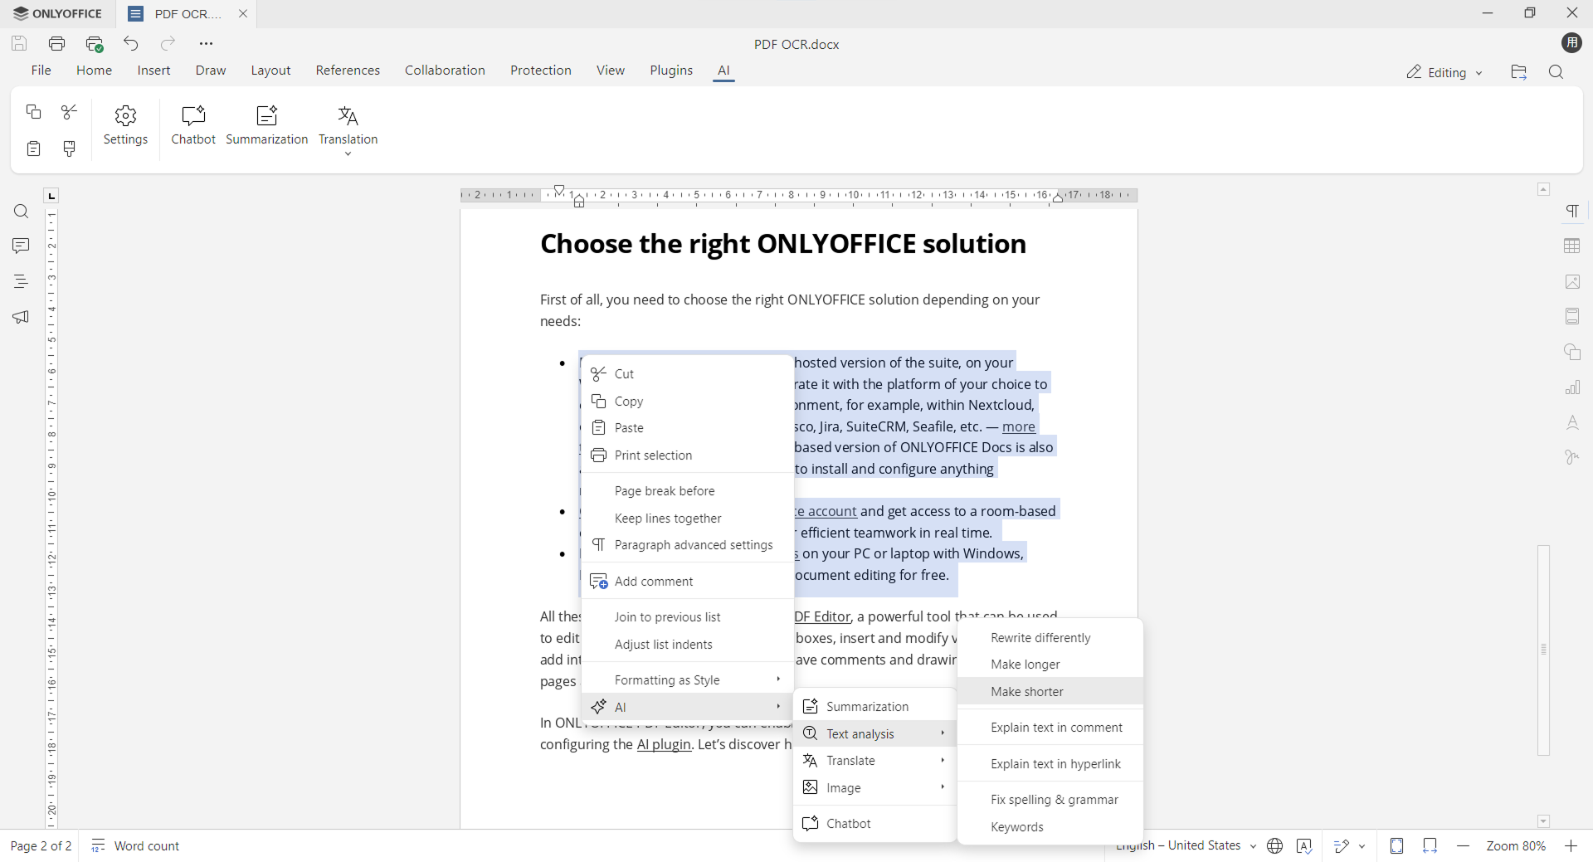
Task: Open the three-dots more options button
Action: tap(206, 43)
